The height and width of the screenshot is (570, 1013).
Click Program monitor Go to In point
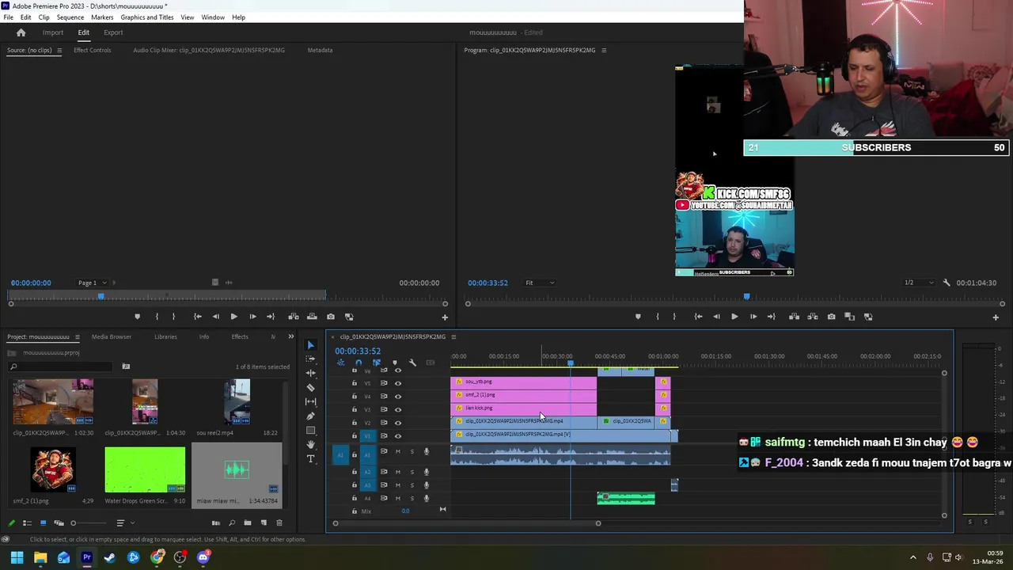tap(698, 317)
